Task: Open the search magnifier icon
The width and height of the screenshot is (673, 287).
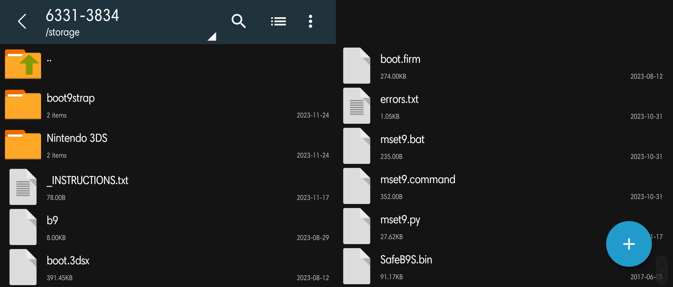Action: click(x=239, y=21)
